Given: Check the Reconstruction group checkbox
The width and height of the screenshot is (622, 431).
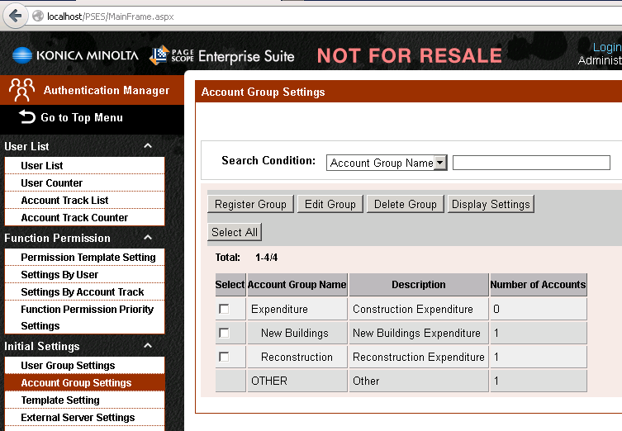Looking at the screenshot, I should coord(224,357).
